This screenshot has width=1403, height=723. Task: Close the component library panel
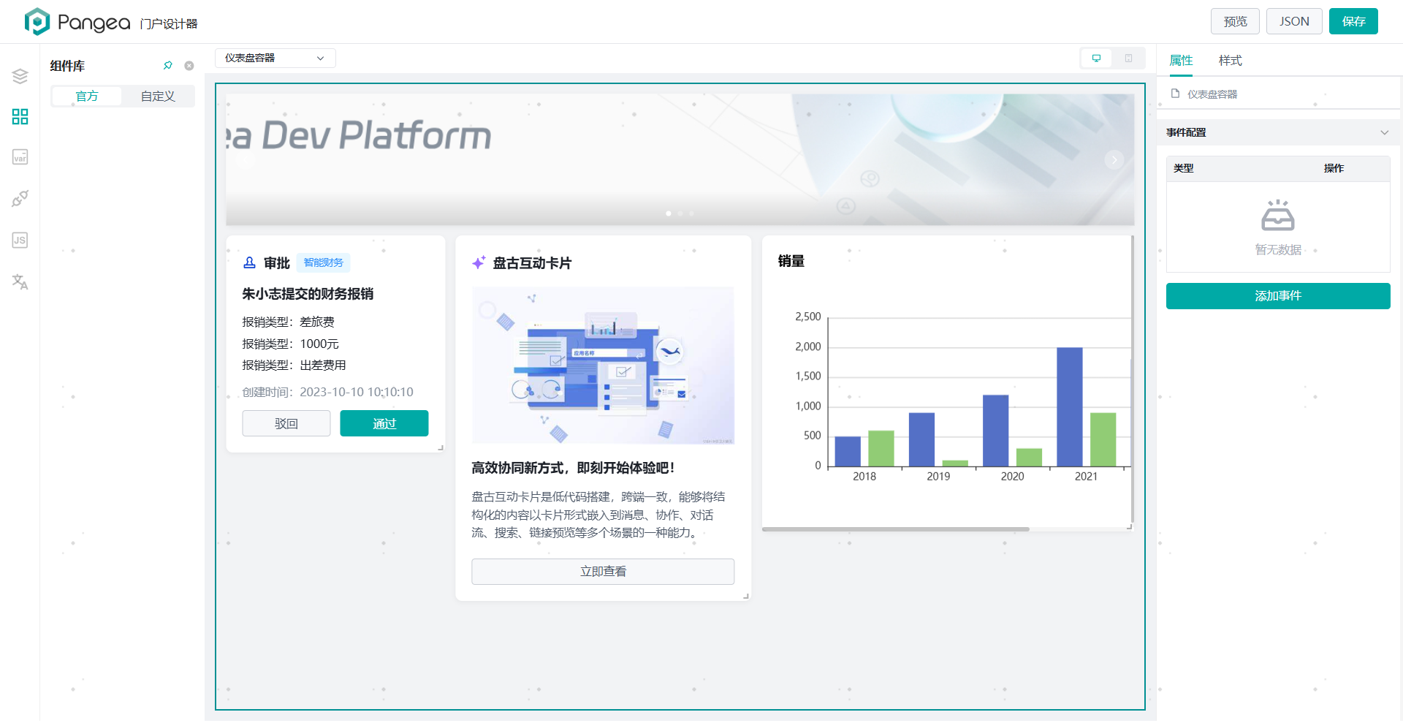[189, 66]
